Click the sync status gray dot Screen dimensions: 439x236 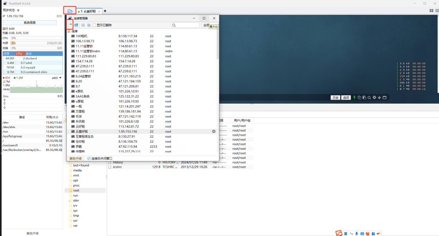tap(18, 10)
